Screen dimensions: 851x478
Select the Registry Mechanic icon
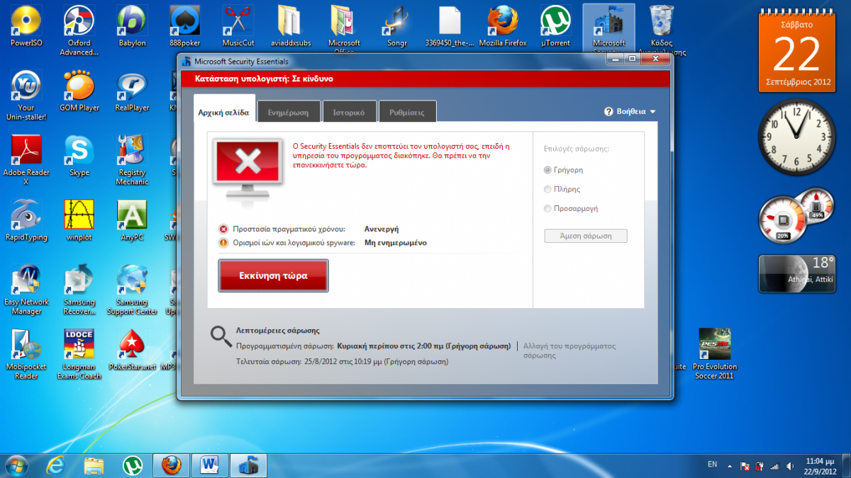[x=132, y=160]
